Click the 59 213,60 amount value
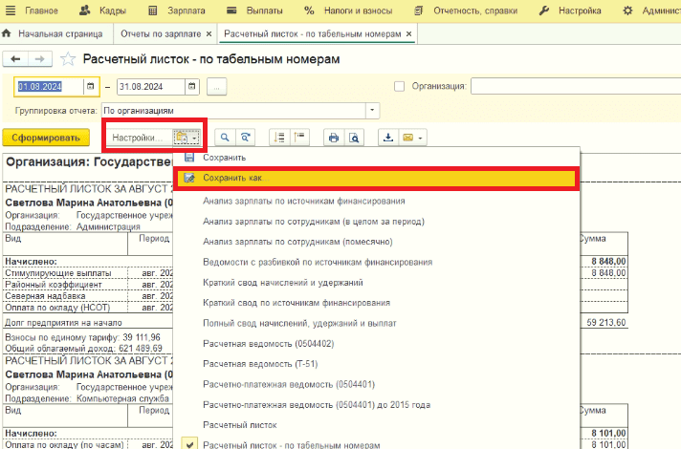Viewport: 681px width, 449px height. pos(605,323)
